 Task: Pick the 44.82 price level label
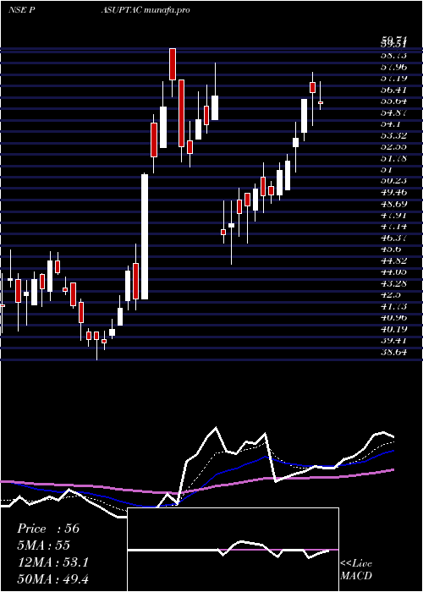(393, 260)
